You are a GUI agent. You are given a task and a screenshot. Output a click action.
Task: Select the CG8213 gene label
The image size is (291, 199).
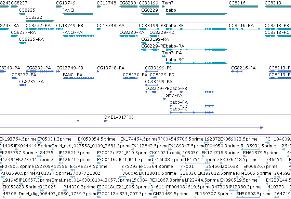(x=273, y=3)
